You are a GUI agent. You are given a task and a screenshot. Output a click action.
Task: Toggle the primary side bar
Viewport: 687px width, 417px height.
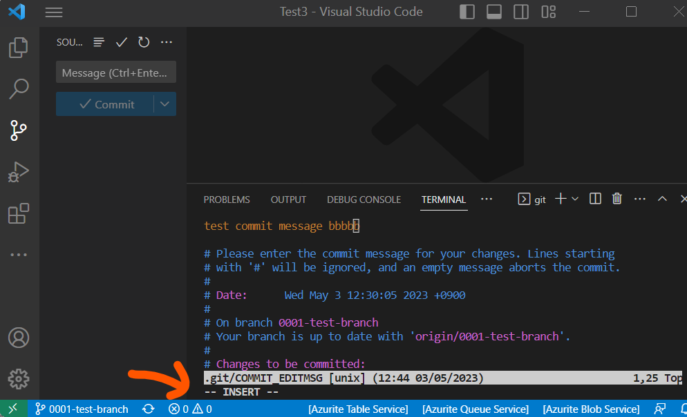[467, 12]
